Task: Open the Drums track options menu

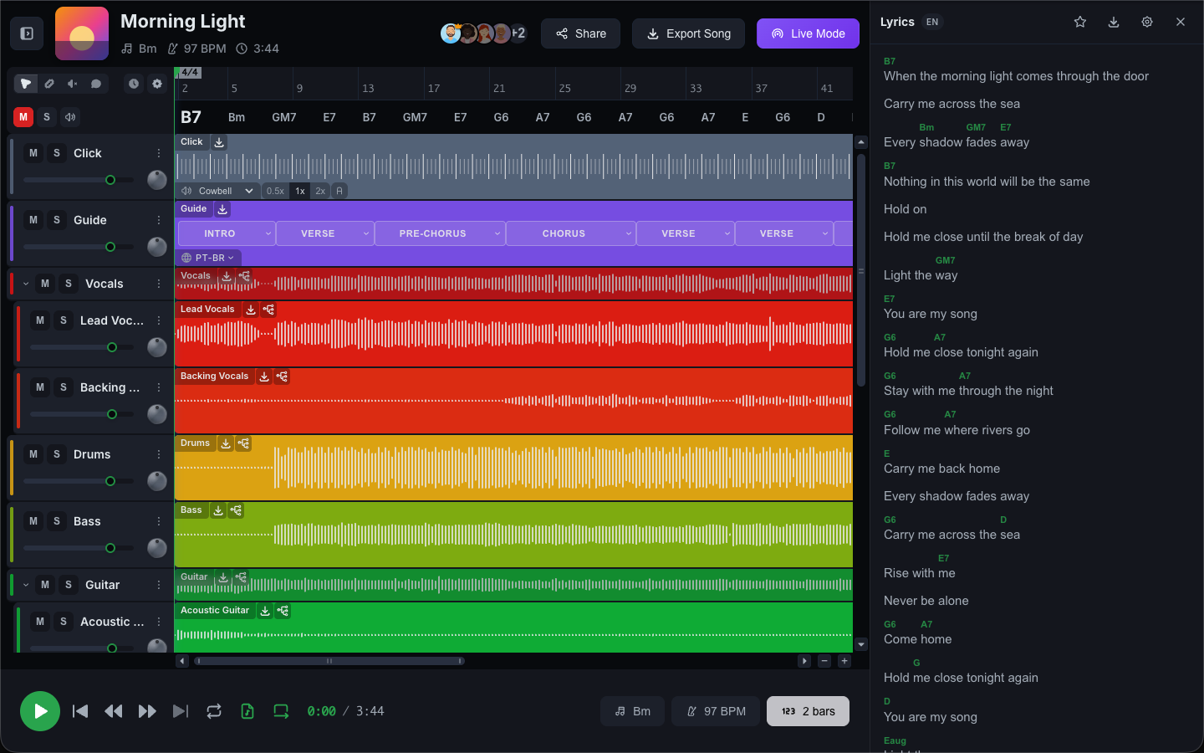Action: click(x=159, y=454)
